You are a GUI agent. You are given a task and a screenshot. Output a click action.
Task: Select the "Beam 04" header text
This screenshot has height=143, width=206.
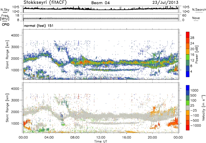point(100,3)
